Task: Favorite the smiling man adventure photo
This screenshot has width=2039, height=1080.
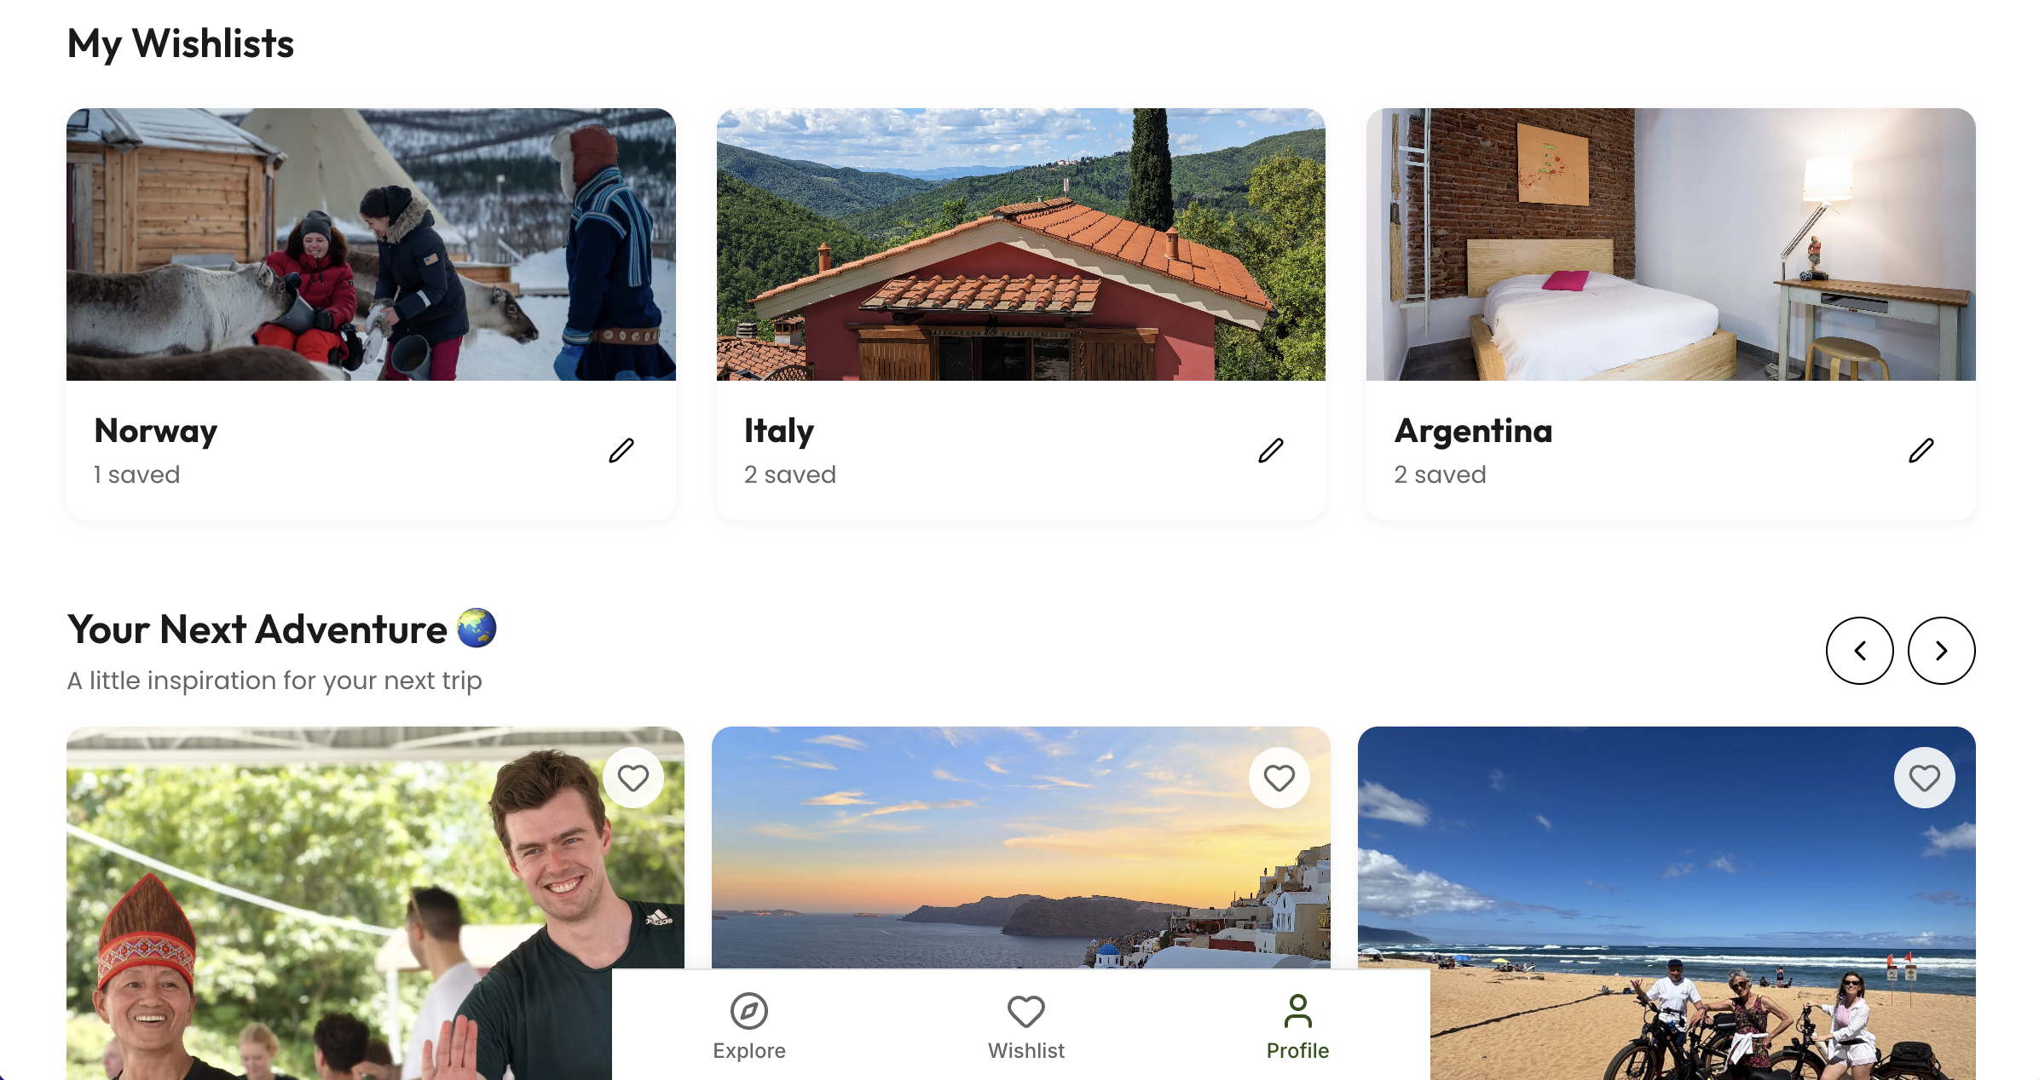Action: coord(633,778)
